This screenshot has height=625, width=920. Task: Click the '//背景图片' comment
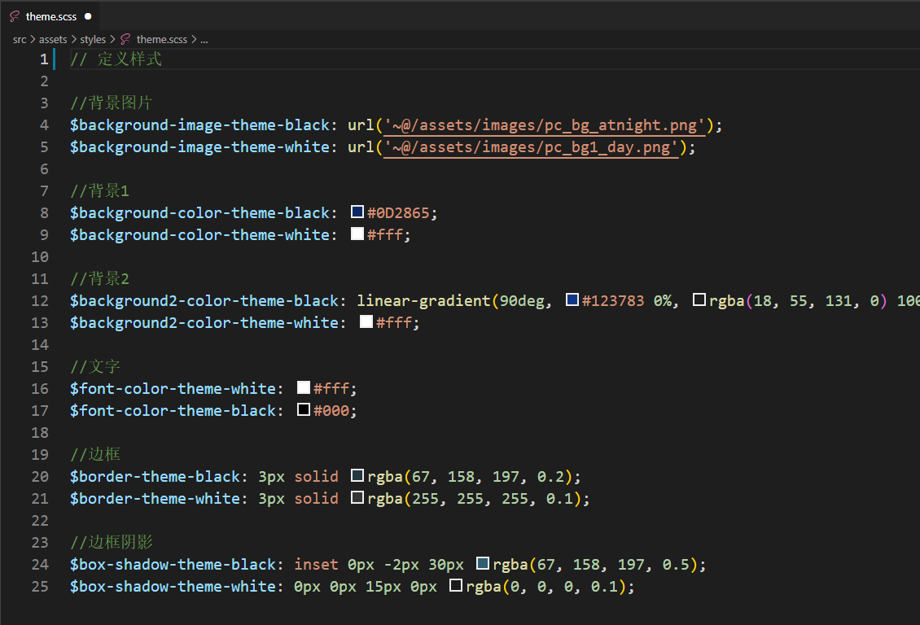111,103
